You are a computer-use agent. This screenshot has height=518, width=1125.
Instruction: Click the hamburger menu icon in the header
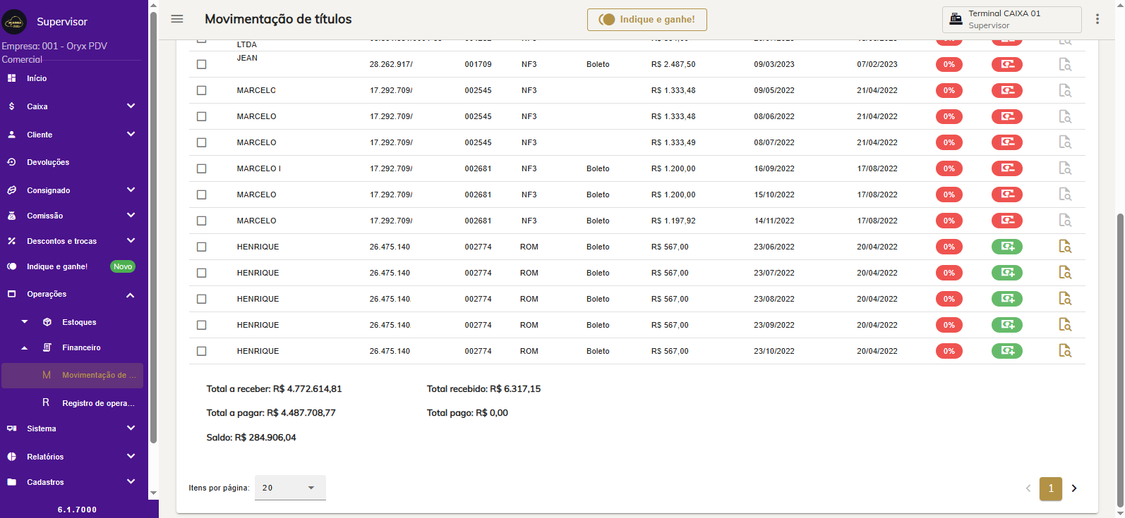pyautogui.click(x=177, y=19)
